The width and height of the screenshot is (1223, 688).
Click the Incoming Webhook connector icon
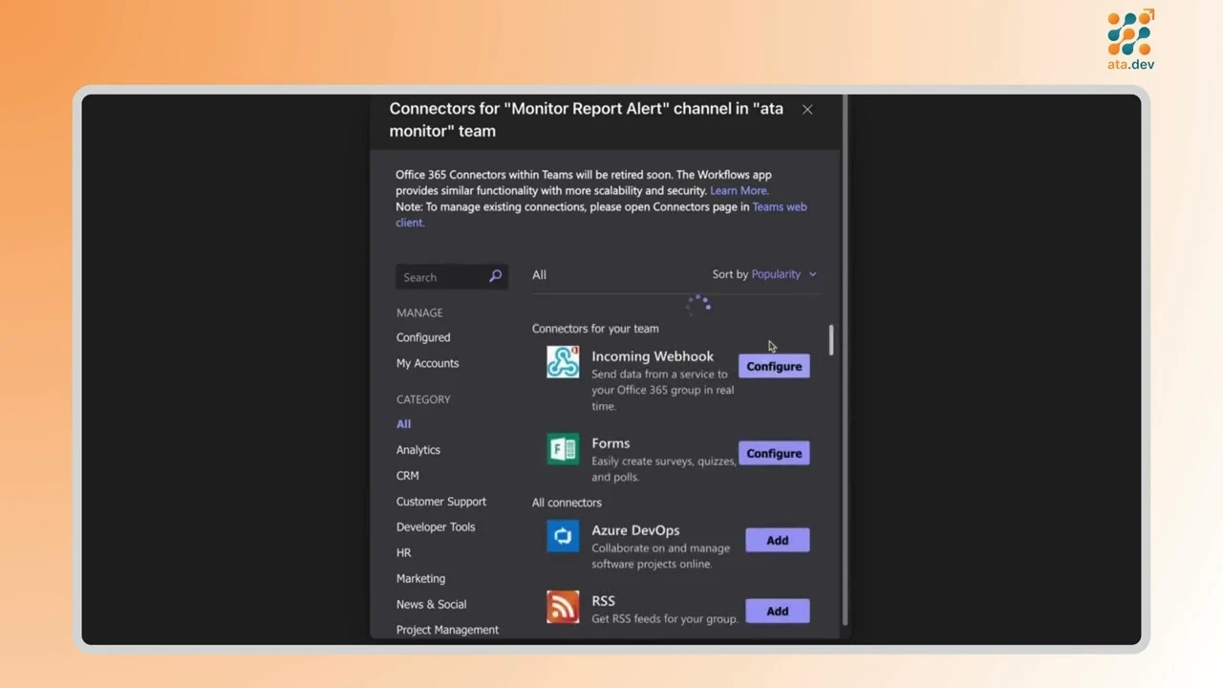563,362
